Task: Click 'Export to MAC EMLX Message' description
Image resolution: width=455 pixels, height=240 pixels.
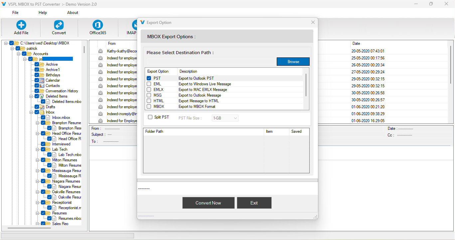Action: pos(203,90)
